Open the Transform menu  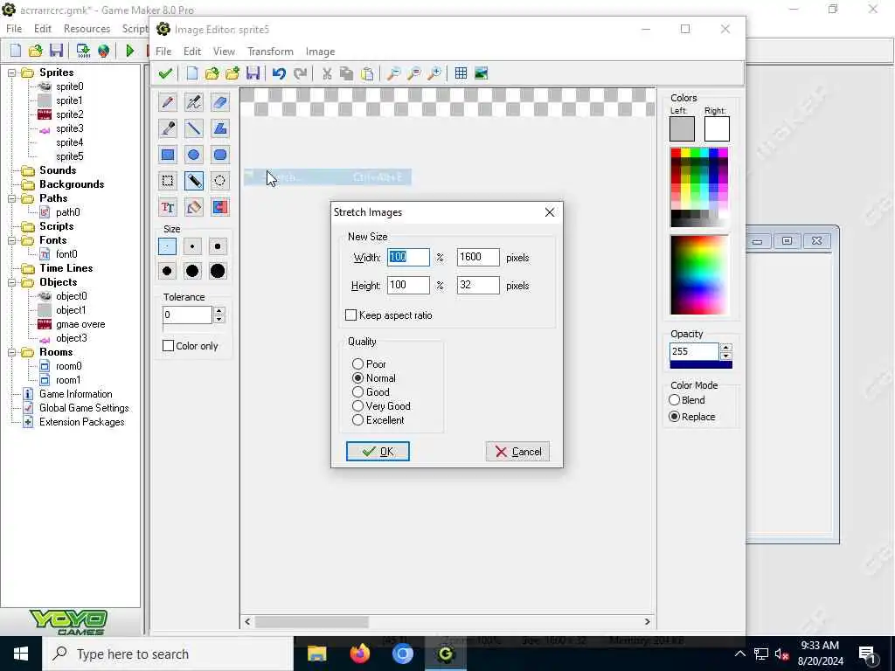point(271,52)
